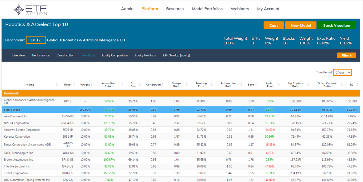
Task: Click the Copy button
Action: (274, 25)
